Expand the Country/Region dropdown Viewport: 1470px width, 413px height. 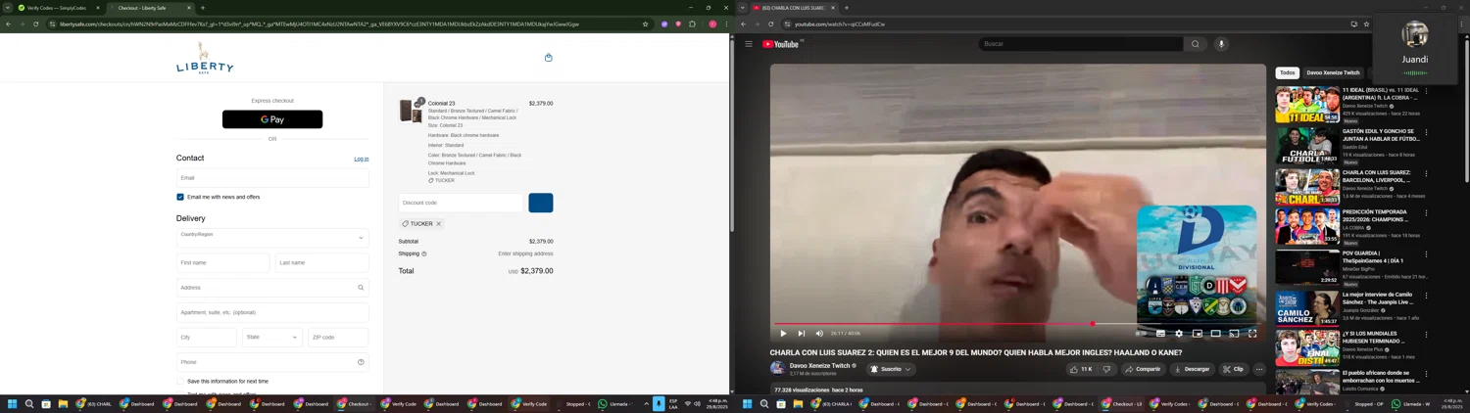pos(272,238)
